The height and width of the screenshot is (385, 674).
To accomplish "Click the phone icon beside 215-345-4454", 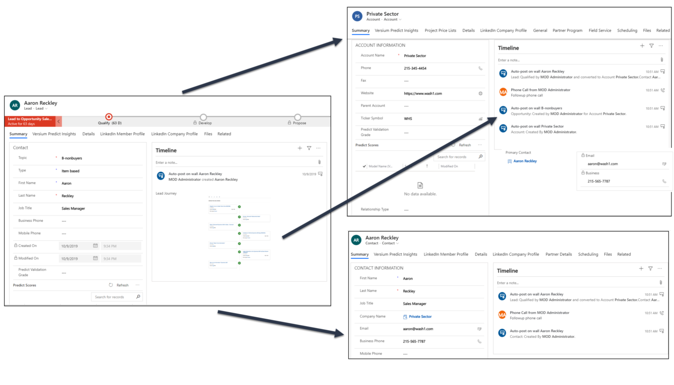I will (480, 68).
